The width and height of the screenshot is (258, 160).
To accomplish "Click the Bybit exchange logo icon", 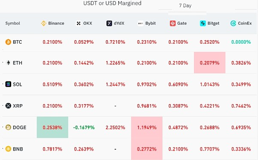I will pyautogui.click(x=140, y=23).
